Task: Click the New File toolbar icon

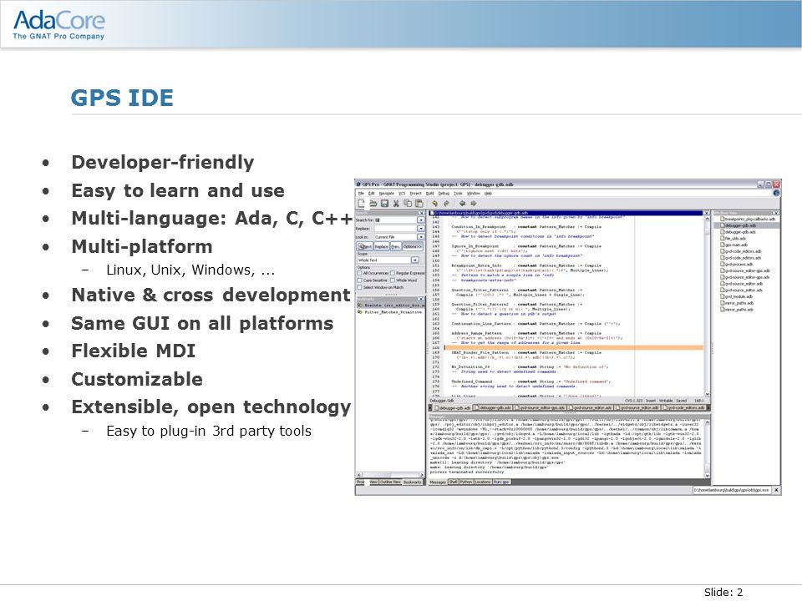Action: [361, 204]
